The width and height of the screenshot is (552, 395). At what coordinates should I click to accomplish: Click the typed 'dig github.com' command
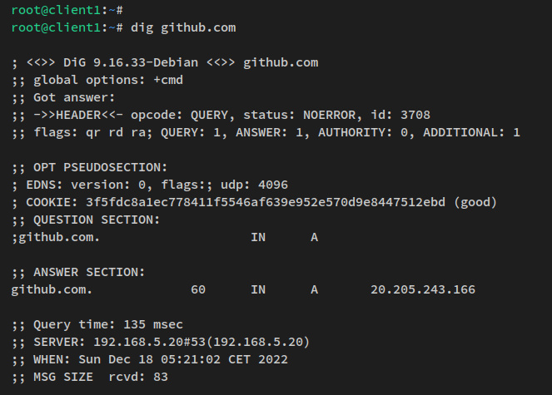(x=183, y=27)
